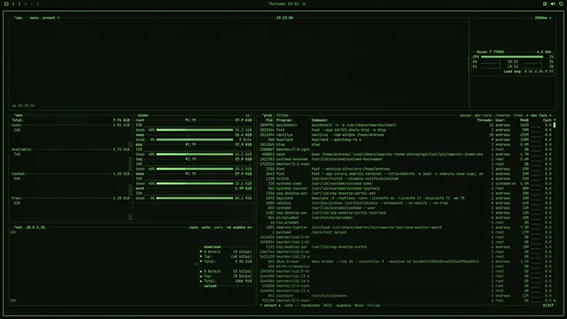Click the proc filter field
This screenshot has width=567, height=319.
tap(283, 115)
